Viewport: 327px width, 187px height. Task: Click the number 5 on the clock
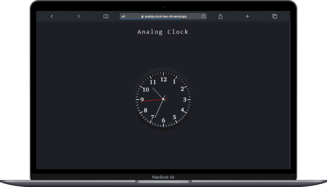click(x=174, y=117)
